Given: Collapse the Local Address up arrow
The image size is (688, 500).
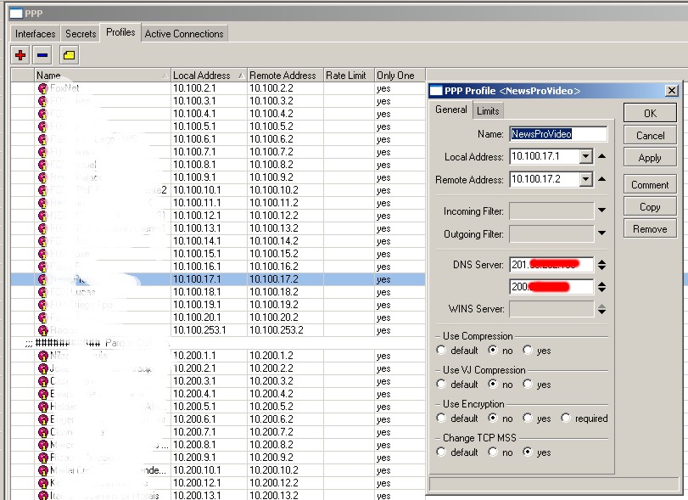Looking at the screenshot, I should 601,156.
